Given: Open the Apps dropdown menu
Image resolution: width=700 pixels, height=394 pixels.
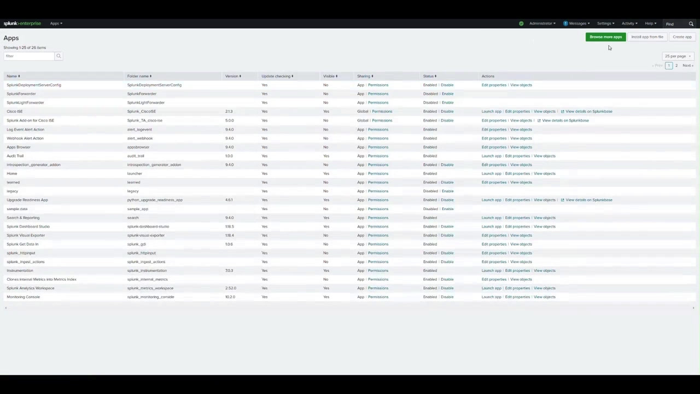Looking at the screenshot, I should [56, 24].
